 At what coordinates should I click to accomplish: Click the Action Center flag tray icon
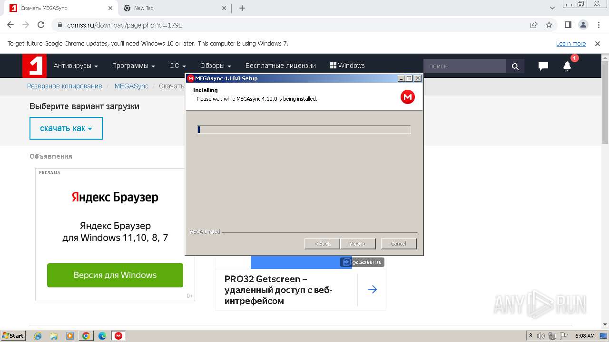tap(564, 336)
